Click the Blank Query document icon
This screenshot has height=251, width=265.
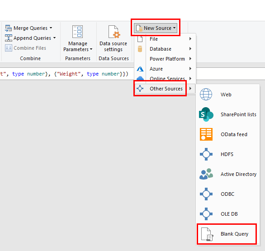tap(207, 234)
